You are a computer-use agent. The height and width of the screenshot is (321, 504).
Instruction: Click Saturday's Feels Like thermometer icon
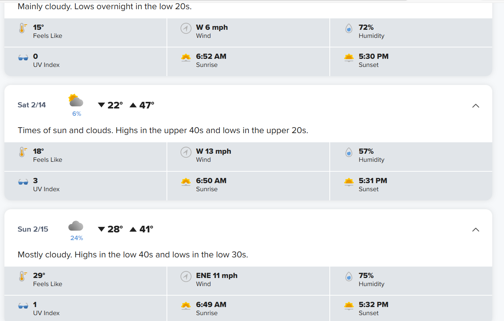[x=23, y=152]
